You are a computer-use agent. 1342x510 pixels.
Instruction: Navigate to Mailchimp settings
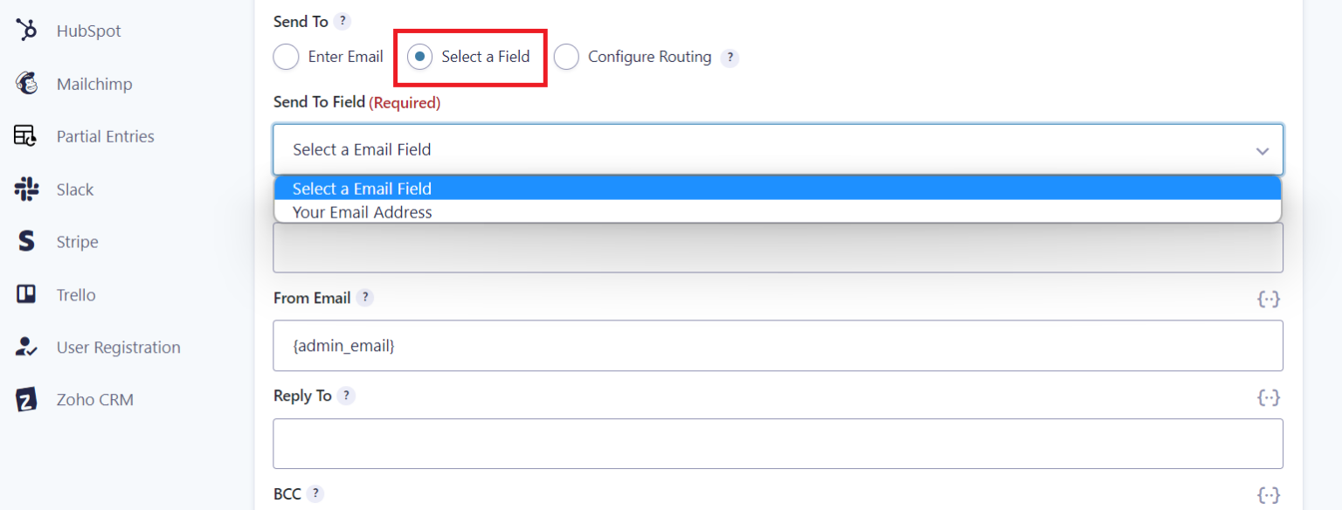(x=94, y=83)
